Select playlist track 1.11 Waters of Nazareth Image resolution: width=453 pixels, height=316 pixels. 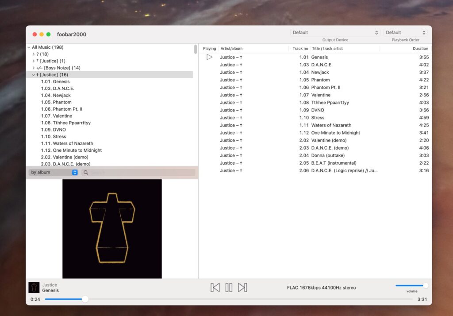(315, 125)
